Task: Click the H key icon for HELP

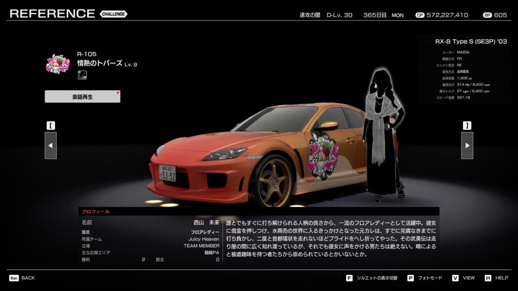Action: (x=488, y=278)
